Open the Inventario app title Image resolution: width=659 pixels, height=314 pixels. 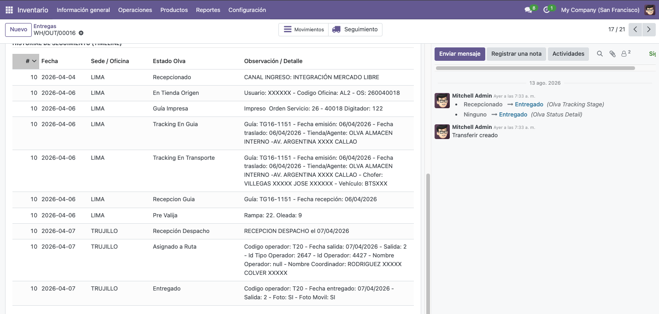[33, 10]
